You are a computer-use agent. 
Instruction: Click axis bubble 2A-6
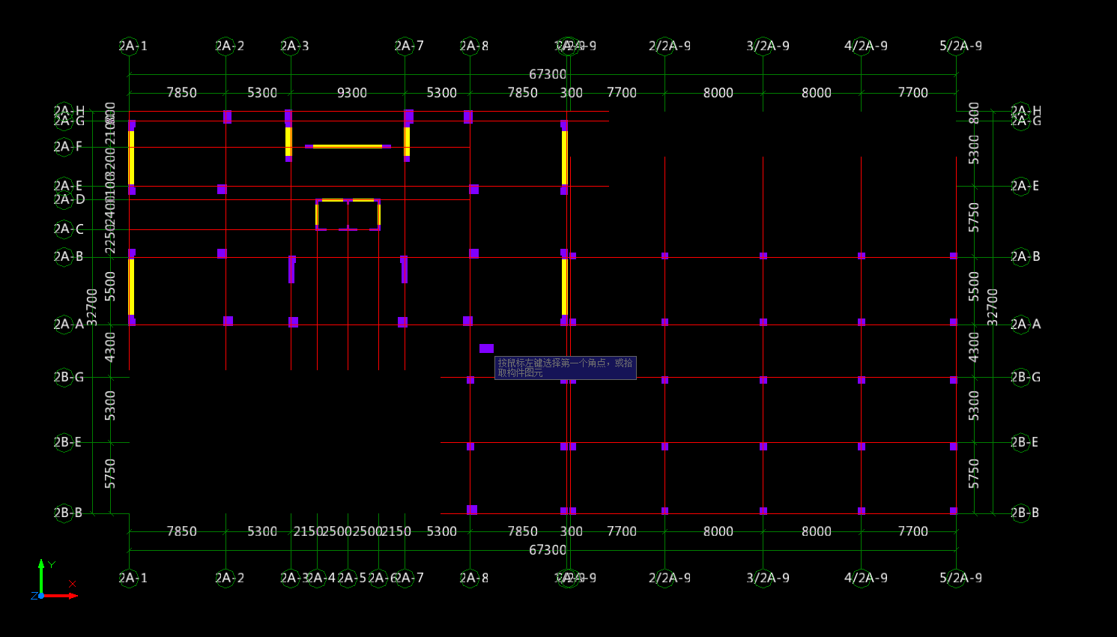382,578
